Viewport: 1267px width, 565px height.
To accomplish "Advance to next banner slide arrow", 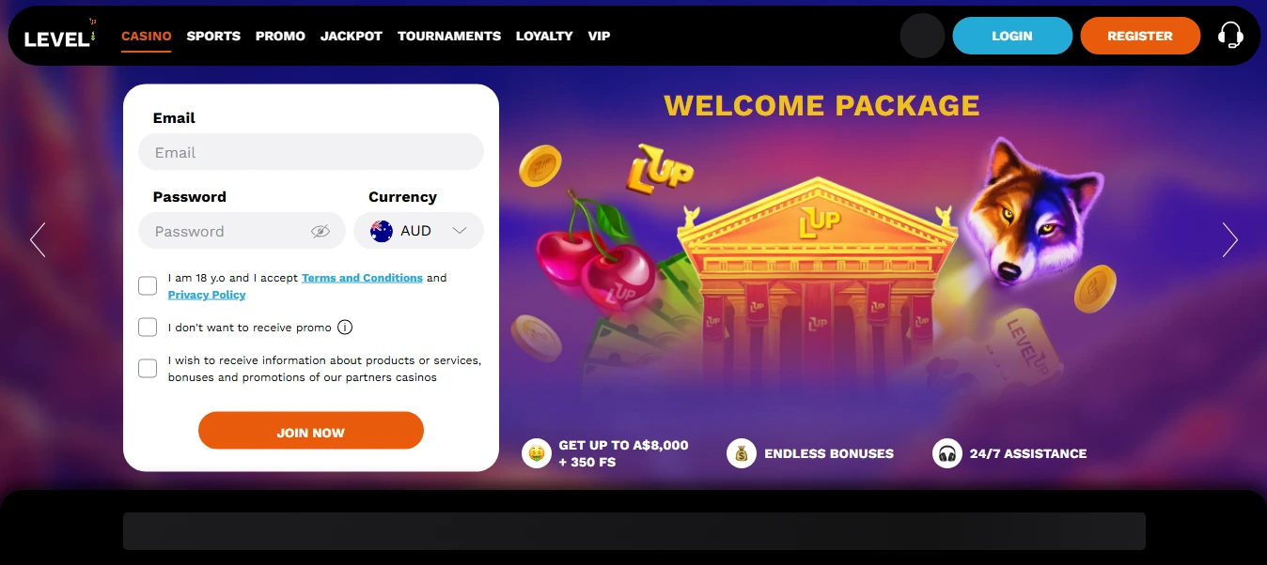I will (1229, 240).
